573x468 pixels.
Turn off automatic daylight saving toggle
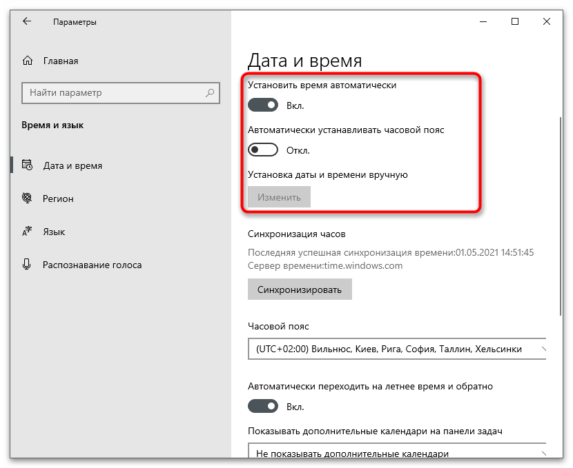[x=263, y=407]
